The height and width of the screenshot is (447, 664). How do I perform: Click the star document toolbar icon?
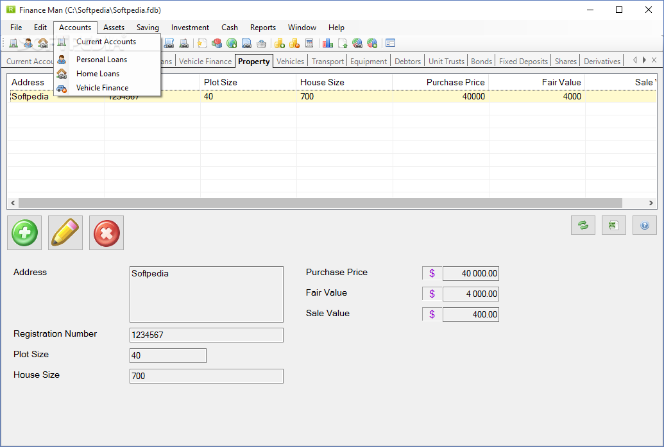(x=203, y=43)
